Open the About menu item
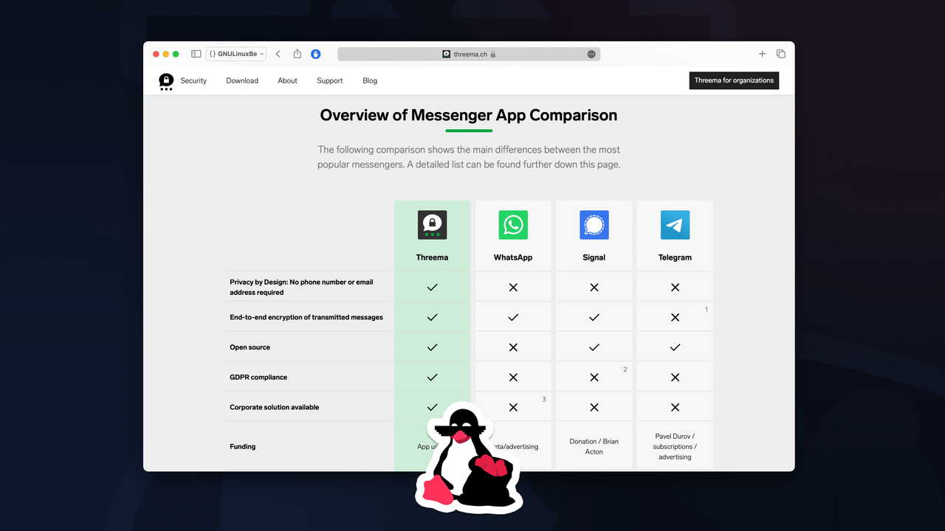The width and height of the screenshot is (945, 531). tap(288, 81)
